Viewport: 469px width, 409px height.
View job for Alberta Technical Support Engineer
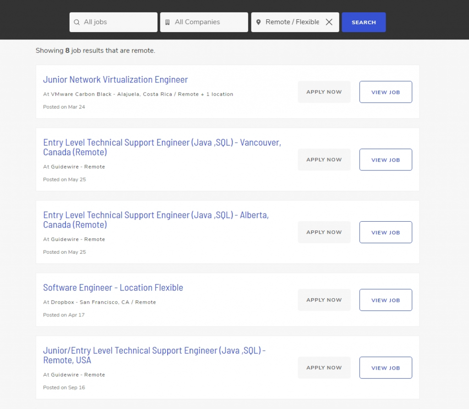pyautogui.click(x=386, y=232)
